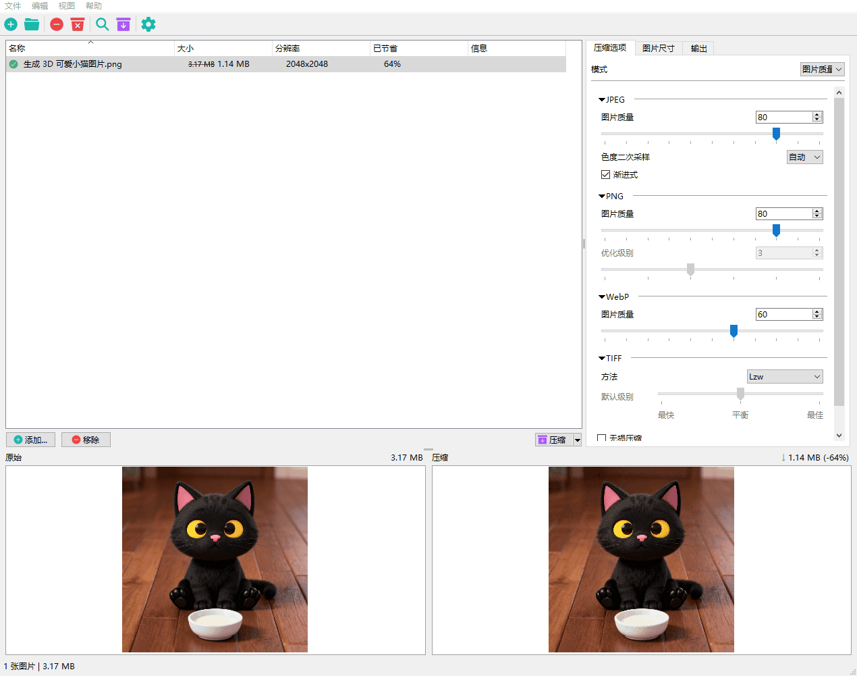Viewport: 857px width, 676px height.
Task: Open the 色度二次采样 自动 dropdown
Action: point(805,157)
